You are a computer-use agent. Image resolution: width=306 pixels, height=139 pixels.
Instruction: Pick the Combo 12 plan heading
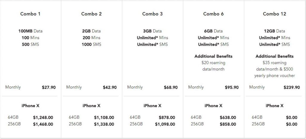(274, 14)
